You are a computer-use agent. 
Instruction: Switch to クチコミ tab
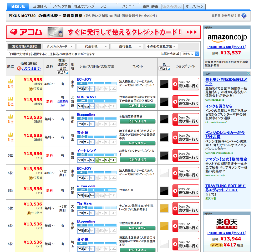click(x=128, y=6)
